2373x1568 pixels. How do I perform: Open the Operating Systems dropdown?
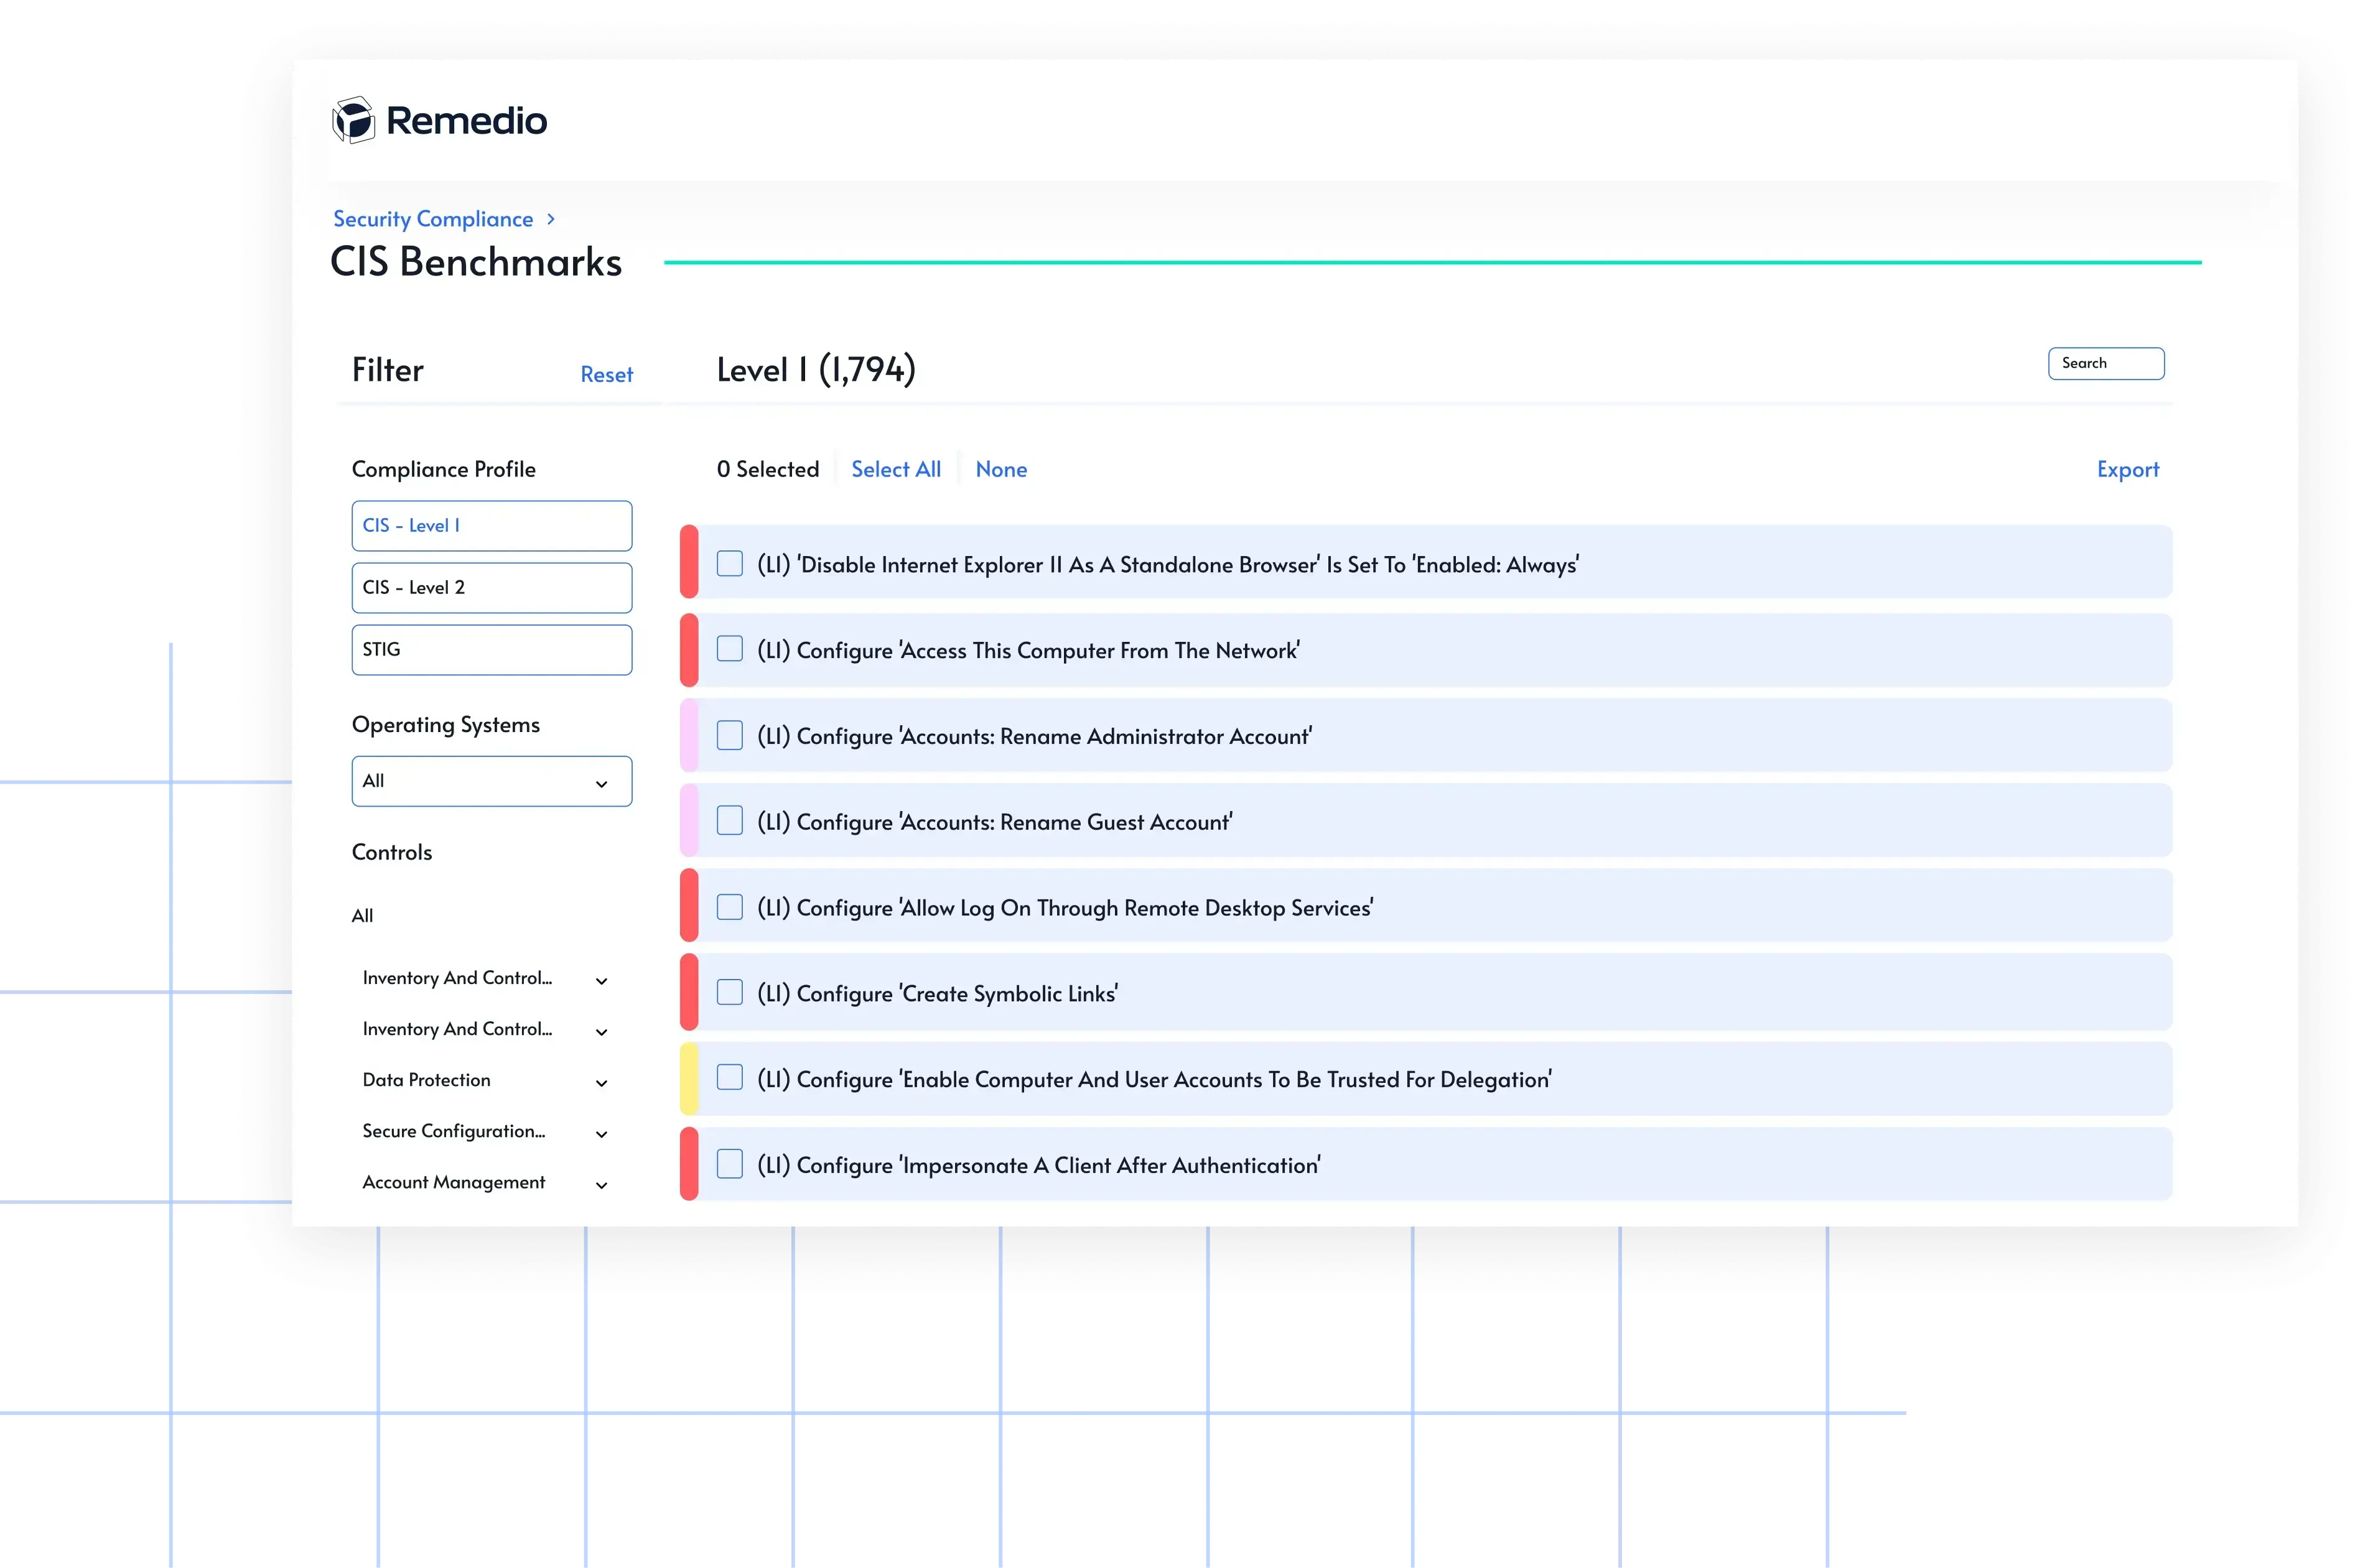point(491,781)
